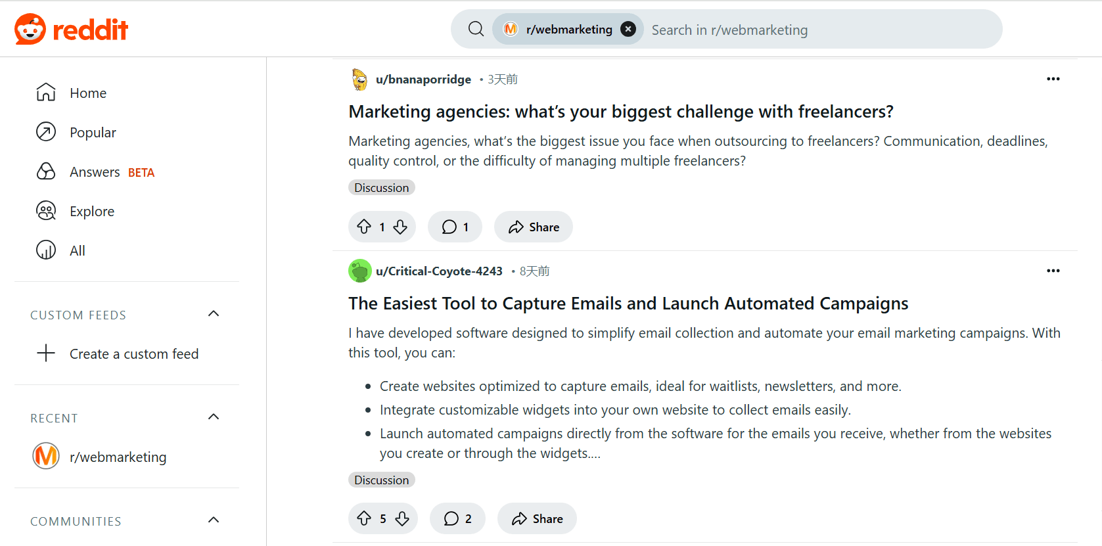Viewport: 1102px width, 546px height.
Task: Downvote the freelancers challenge post
Action: 400,227
